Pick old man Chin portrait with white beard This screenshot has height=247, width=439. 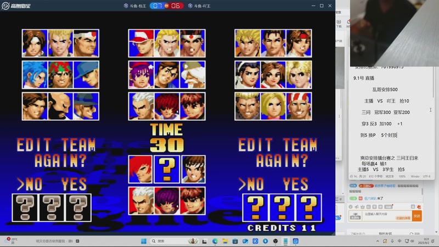(193, 75)
